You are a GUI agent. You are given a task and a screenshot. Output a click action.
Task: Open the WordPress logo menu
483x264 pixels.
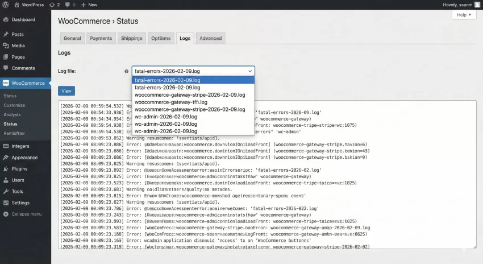[5, 5]
